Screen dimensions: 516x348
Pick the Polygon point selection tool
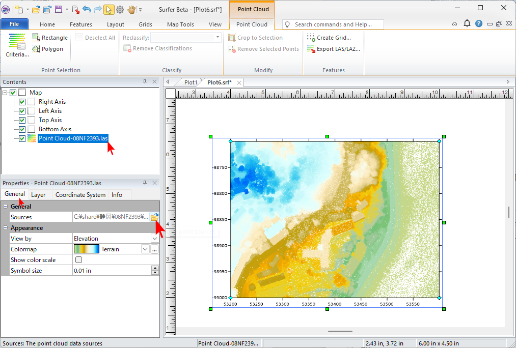[47, 49]
